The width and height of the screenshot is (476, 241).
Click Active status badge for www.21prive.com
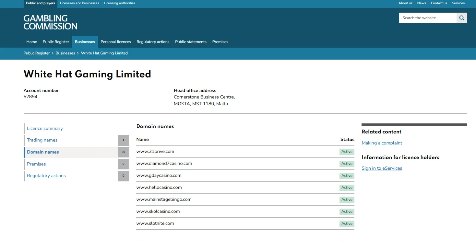pos(347,152)
